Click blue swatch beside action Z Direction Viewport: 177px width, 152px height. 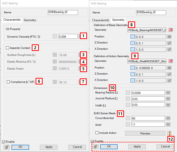click(133, 74)
